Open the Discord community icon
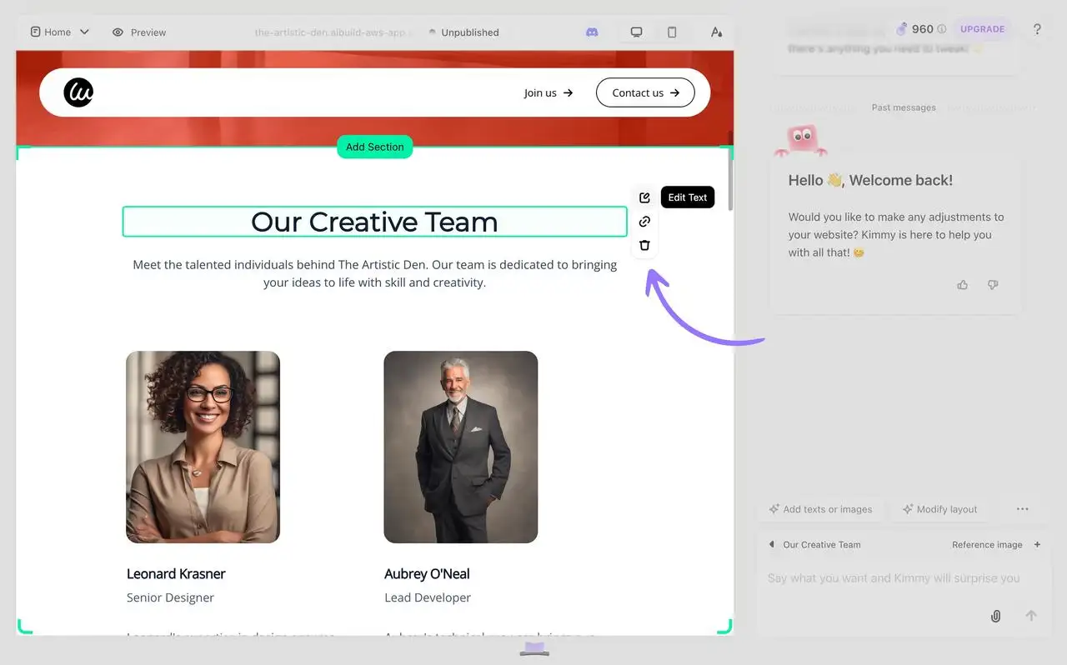The width and height of the screenshot is (1067, 665). click(x=592, y=32)
